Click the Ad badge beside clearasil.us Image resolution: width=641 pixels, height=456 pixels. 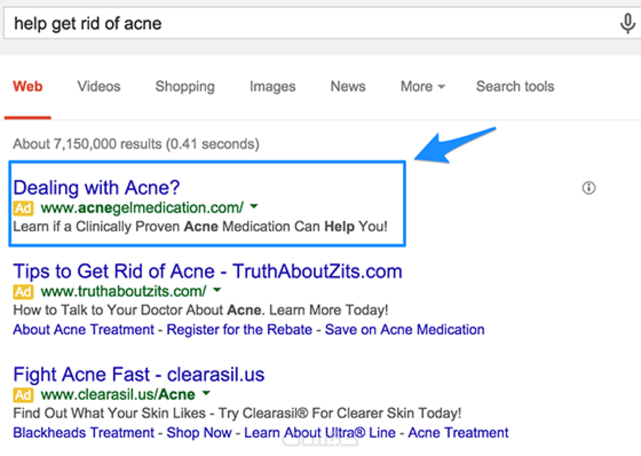[23, 395]
